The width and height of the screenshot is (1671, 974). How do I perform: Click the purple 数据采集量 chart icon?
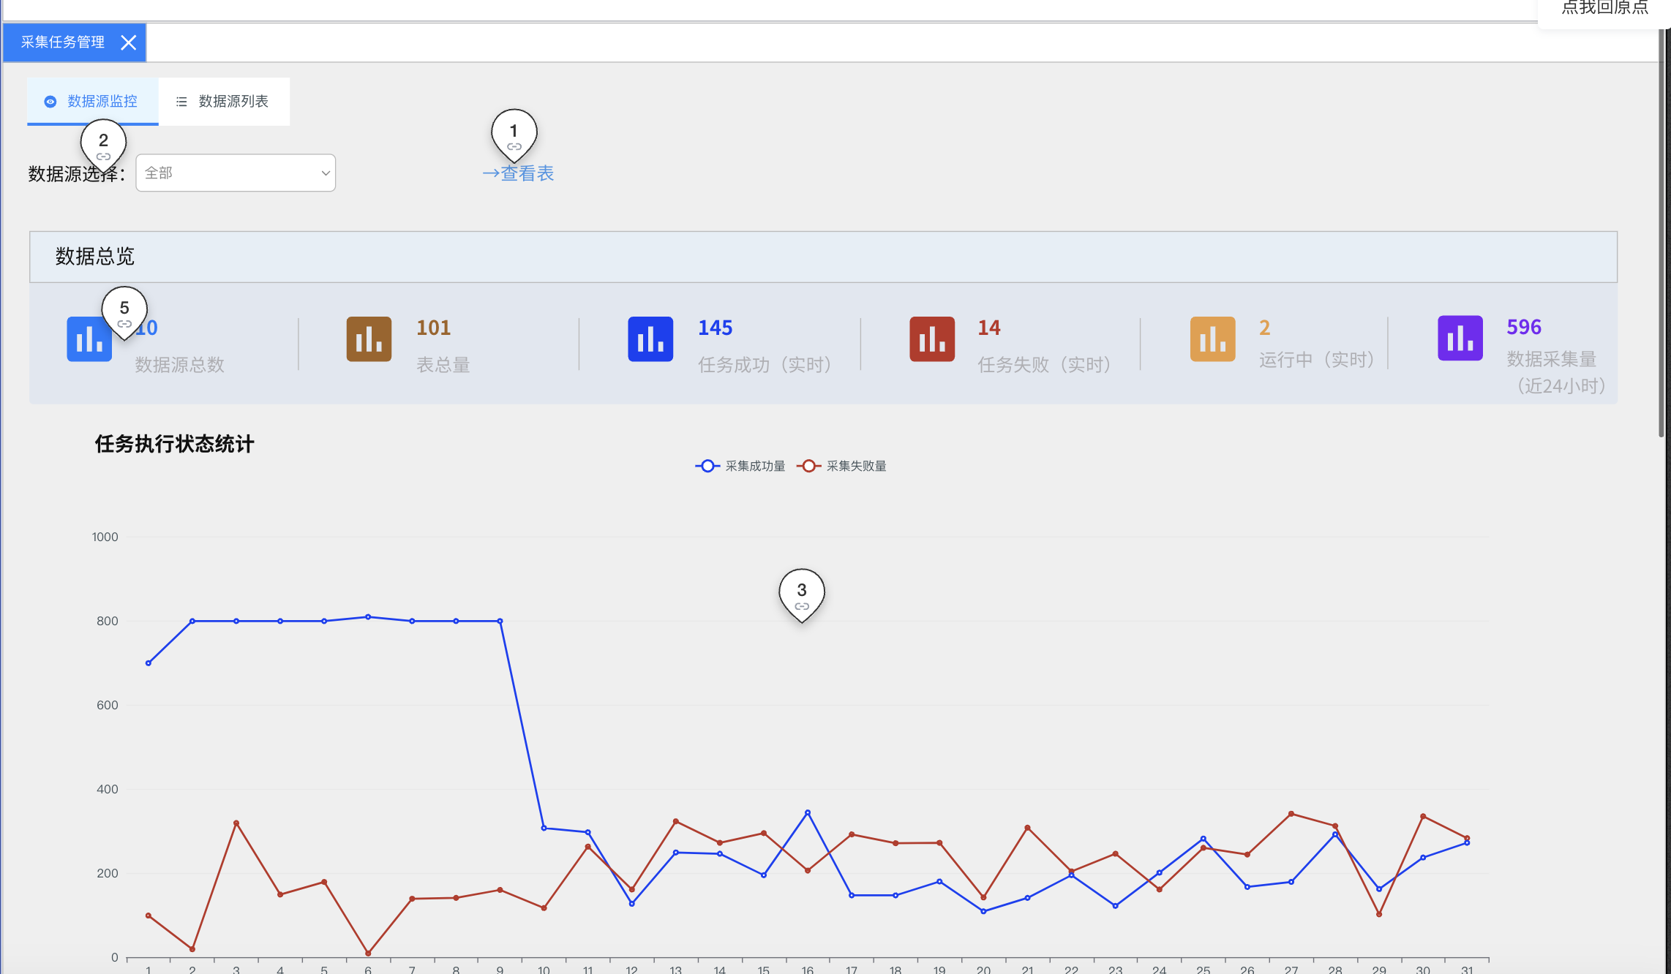(1460, 338)
